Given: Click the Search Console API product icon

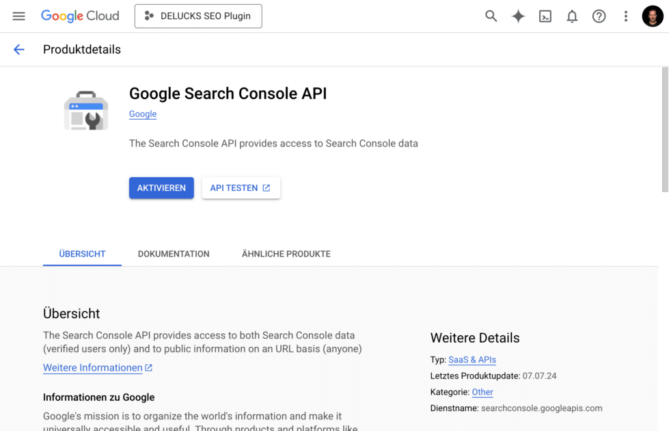Looking at the screenshot, I should point(85,110).
